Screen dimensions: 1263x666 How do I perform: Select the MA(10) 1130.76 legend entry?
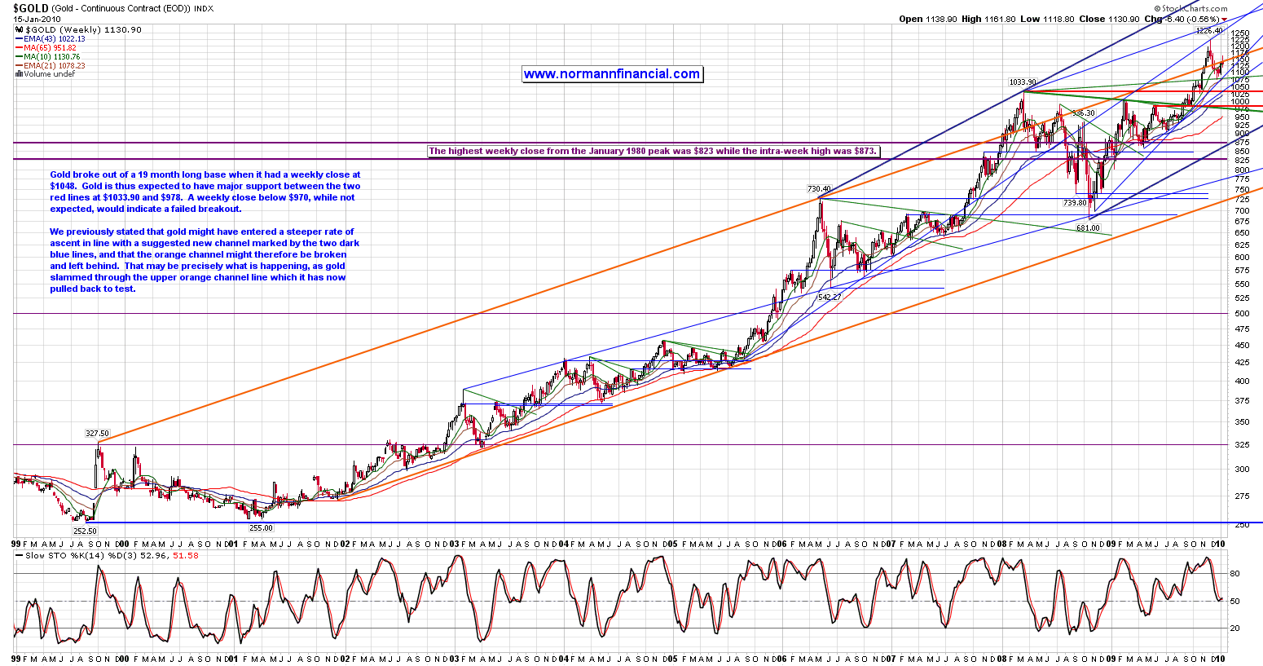(54, 57)
